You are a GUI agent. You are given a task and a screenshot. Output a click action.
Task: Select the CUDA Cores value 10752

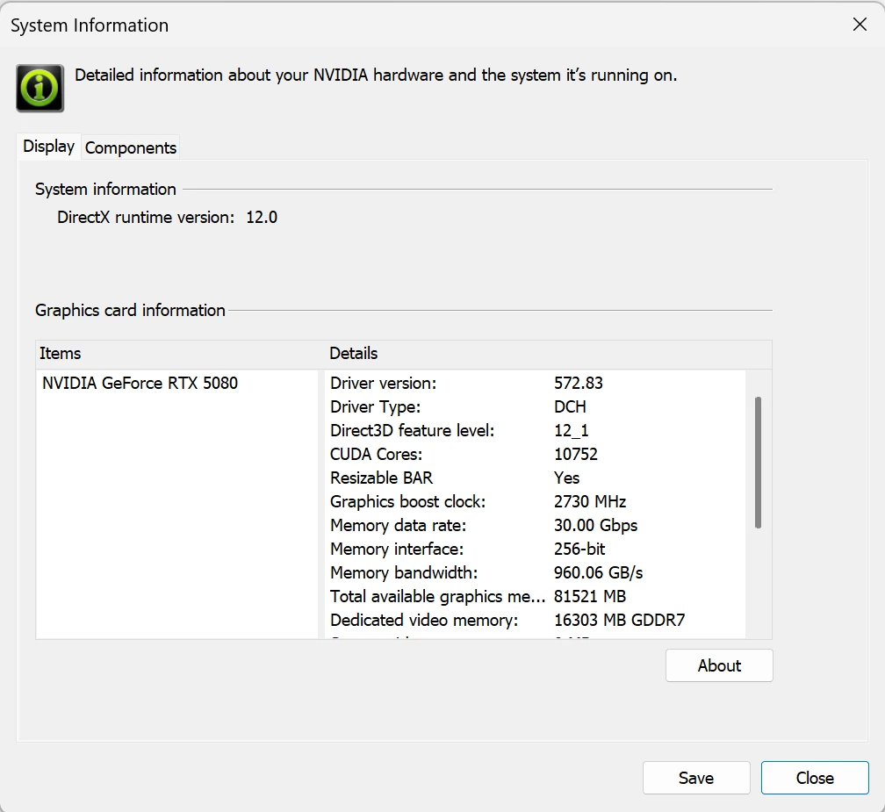click(576, 454)
